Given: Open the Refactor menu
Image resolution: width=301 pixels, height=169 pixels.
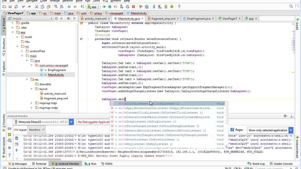Looking at the screenshot, I should [x=68, y=1].
